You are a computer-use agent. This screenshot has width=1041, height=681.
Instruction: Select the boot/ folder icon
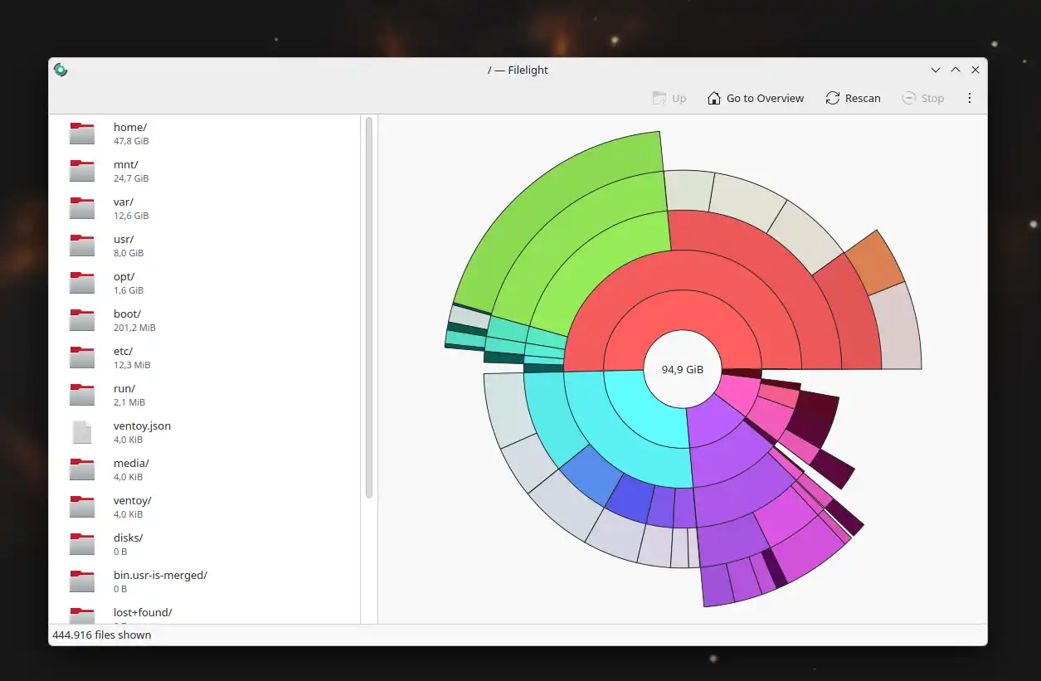[x=82, y=320]
